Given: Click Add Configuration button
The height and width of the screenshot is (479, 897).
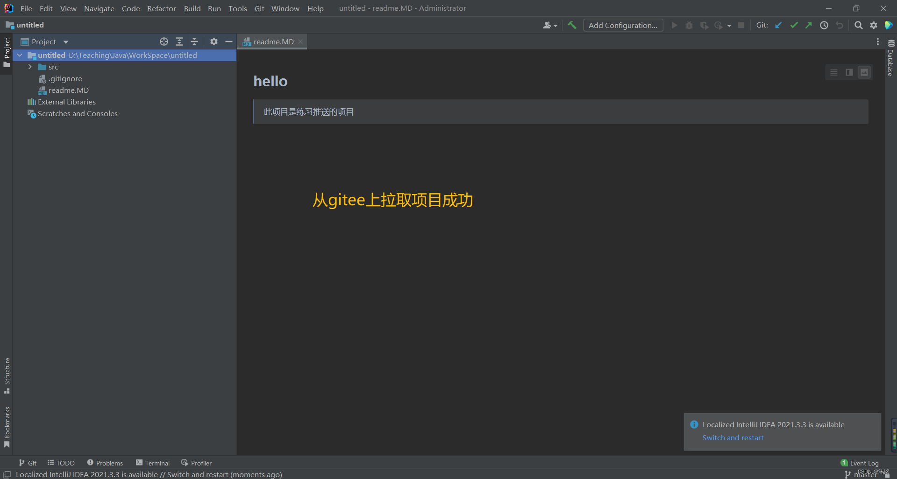Looking at the screenshot, I should click(623, 25).
